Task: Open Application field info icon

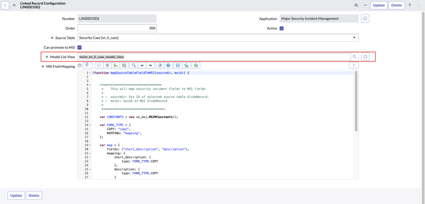Action: pyautogui.click(x=365, y=19)
